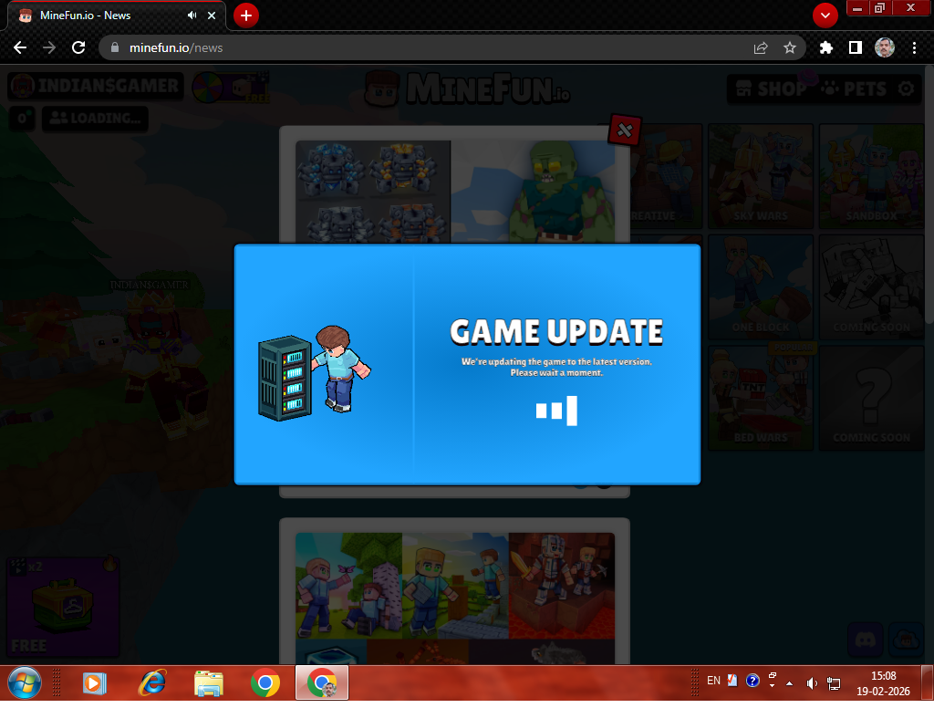The height and width of the screenshot is (708, 934).
Task: Open Chrome three-dot menu
Action: pos(914,47)
